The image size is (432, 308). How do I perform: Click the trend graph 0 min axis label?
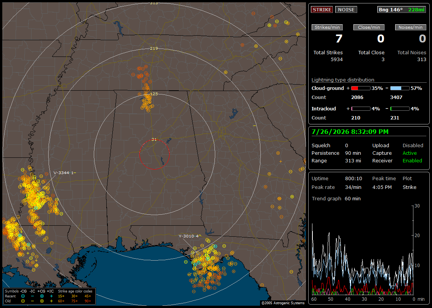pos(418,299)
